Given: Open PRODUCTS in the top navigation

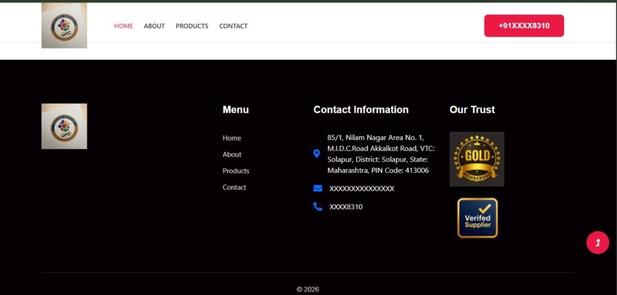Looking at the screenshot, I should click(x=192, y=26).
